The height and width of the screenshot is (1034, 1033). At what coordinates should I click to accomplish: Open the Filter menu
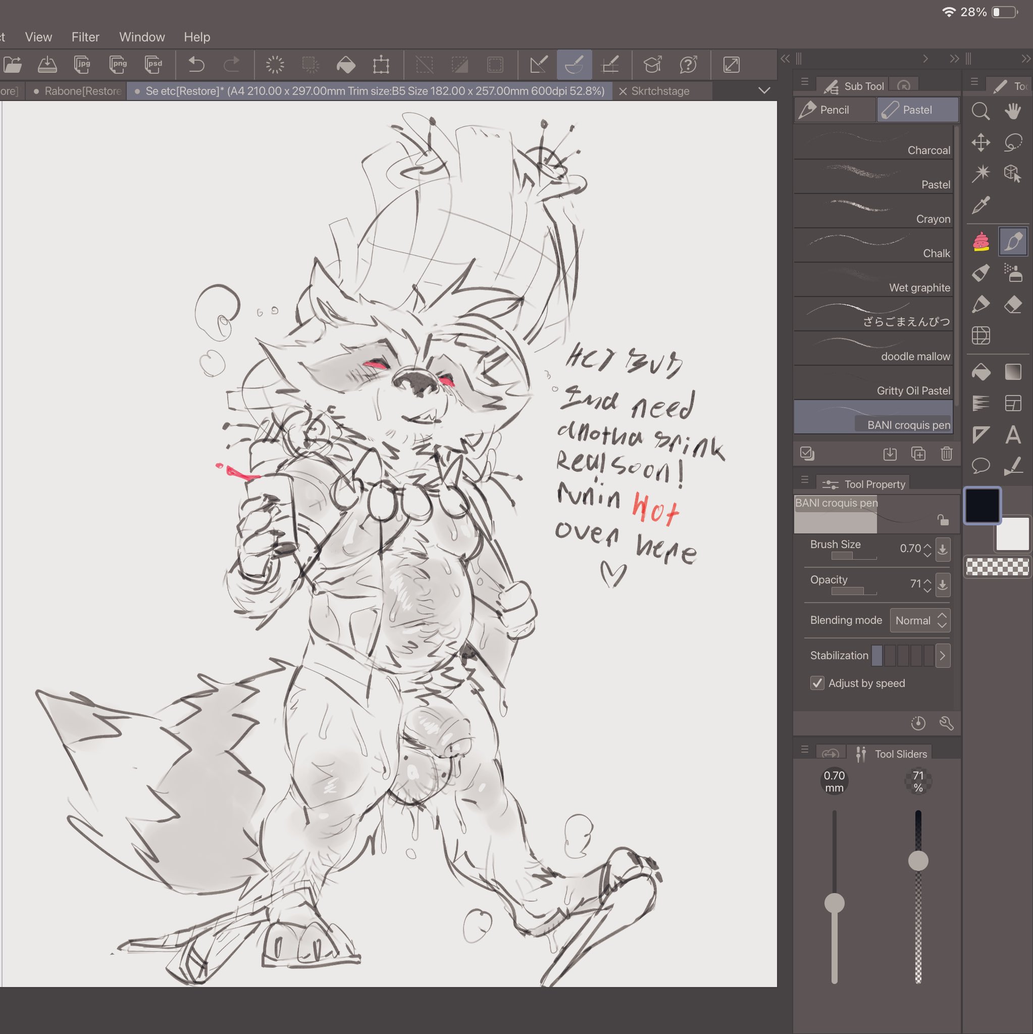tap(85, 37)
